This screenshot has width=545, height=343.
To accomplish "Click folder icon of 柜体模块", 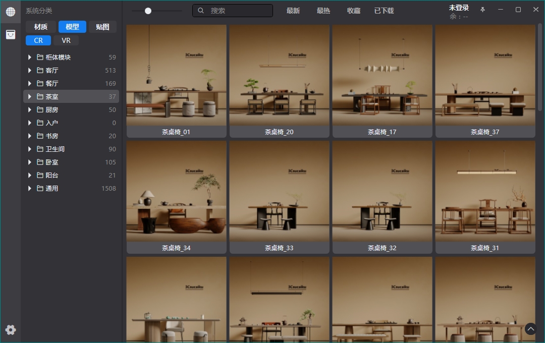I will click(x=40, y=57).
